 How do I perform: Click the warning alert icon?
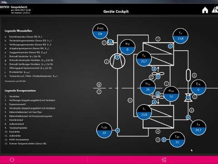pos(215,10)
